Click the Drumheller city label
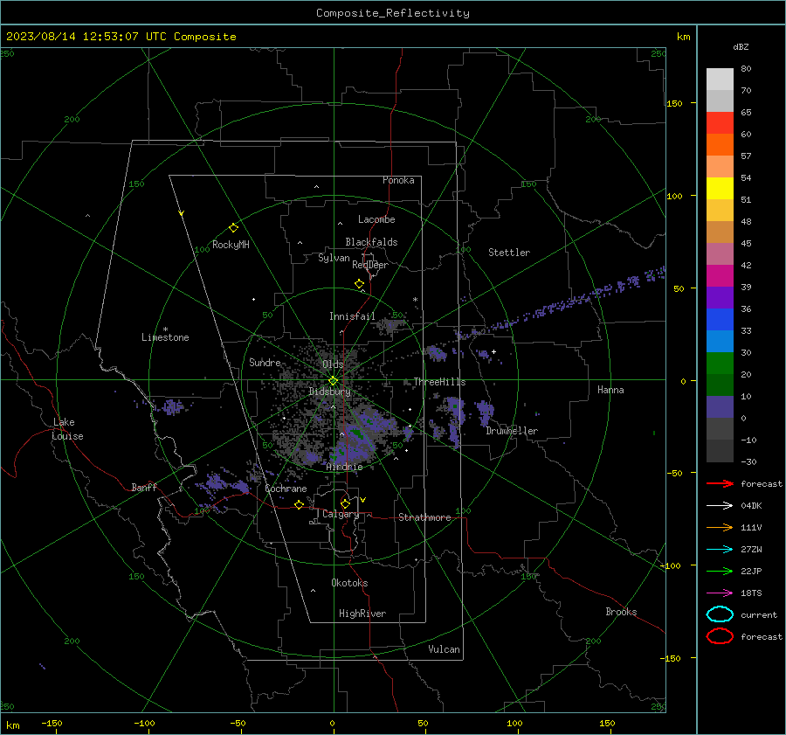Screen dimensions: 786x735 (512, 431)
